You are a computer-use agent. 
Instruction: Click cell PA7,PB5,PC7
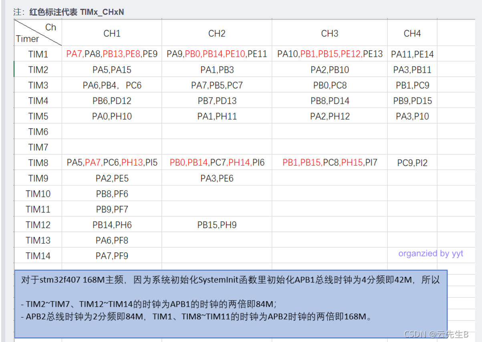[x=217, y=85]
